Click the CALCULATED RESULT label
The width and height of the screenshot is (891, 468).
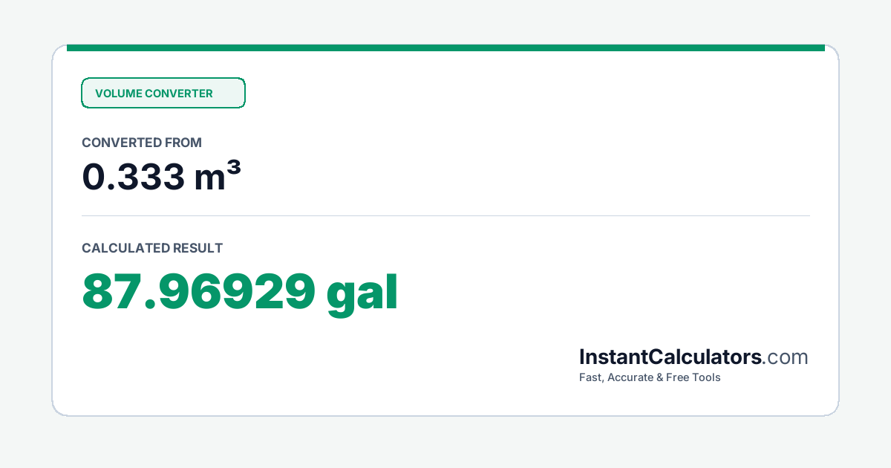[152, 248]
